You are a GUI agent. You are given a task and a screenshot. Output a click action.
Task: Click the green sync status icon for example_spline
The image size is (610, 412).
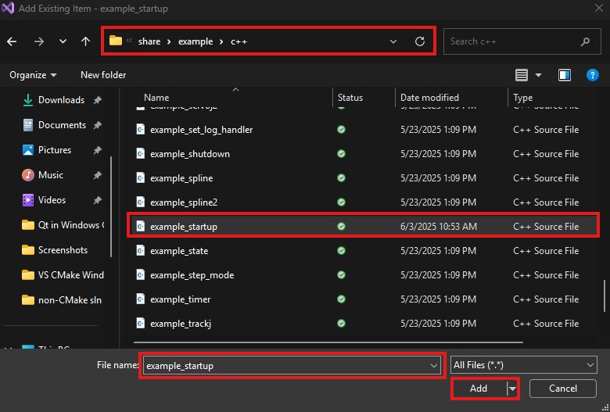[341, 178]
